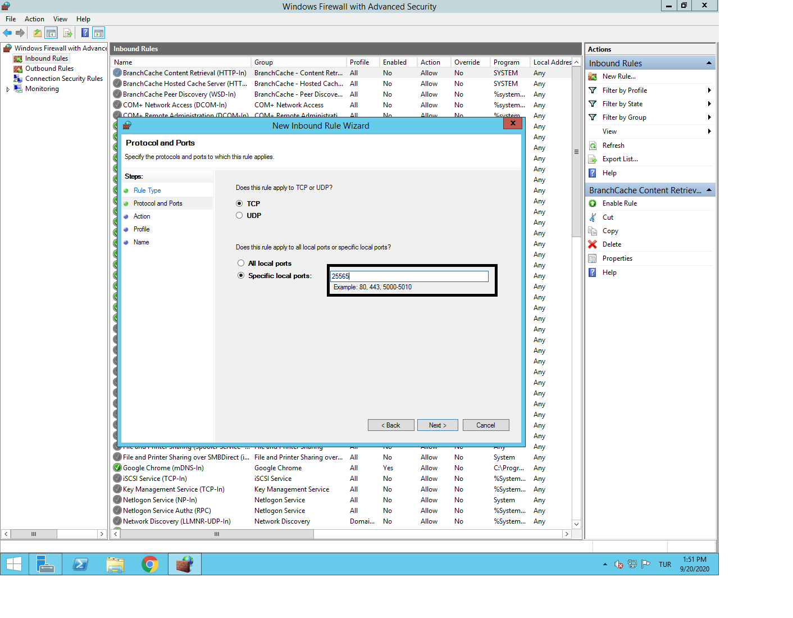The image size is (793, 618).
Task: Launch PowerShell from the taskbar
Action: [x=80, y=564]
